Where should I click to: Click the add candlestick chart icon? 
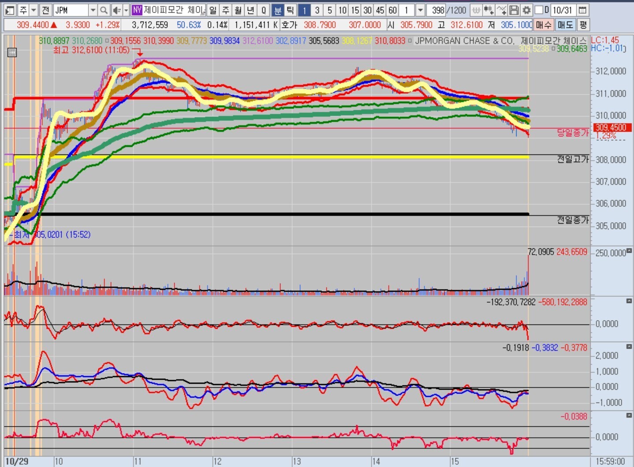(x=489, y=10)
